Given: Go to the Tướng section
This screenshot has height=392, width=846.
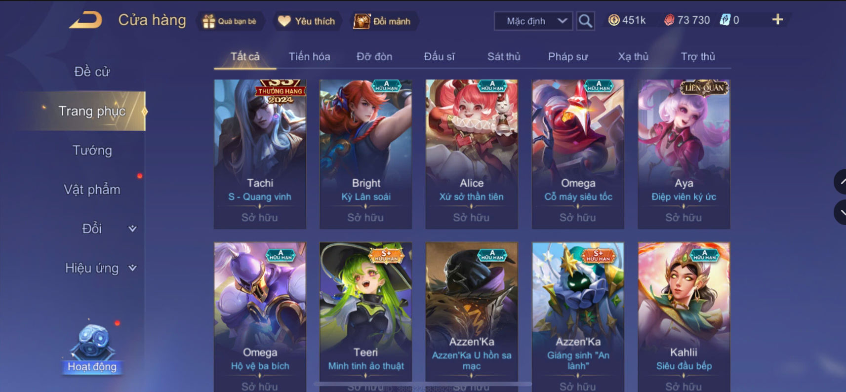Looking at the screenshot, I should coord(92,150).
